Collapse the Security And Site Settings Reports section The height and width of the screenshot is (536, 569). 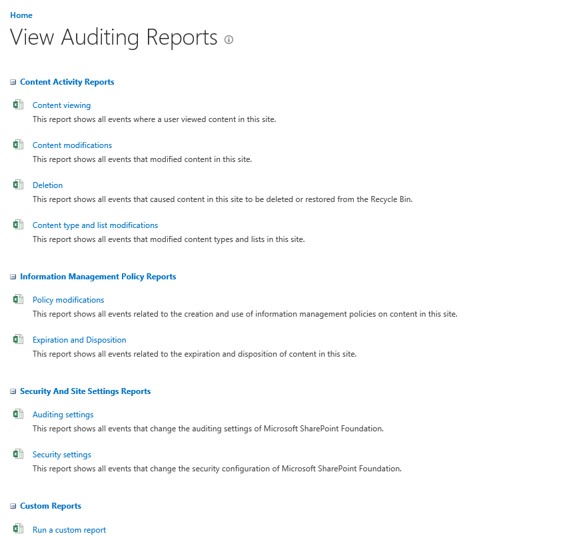[x=12, y=391]
